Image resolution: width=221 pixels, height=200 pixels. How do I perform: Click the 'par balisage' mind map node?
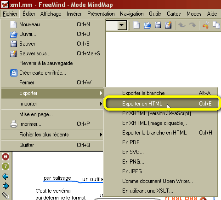tap(57, 178)
